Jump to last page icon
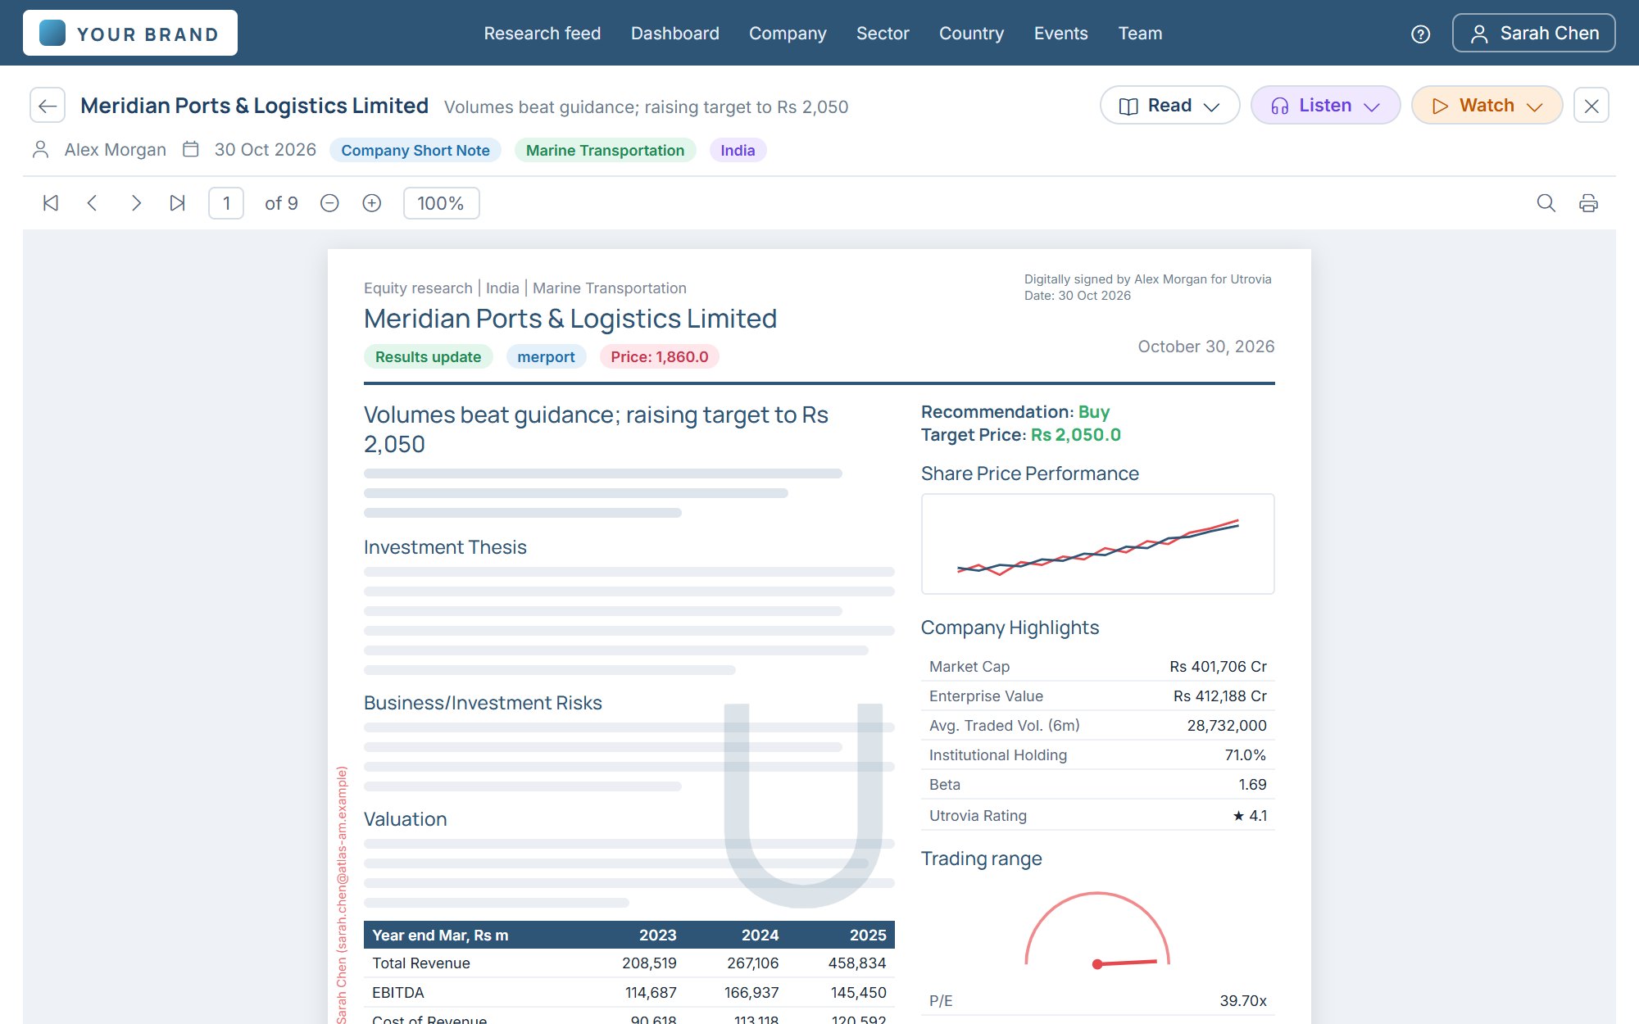The image size is (1639, 1024). tap(178, 203)
